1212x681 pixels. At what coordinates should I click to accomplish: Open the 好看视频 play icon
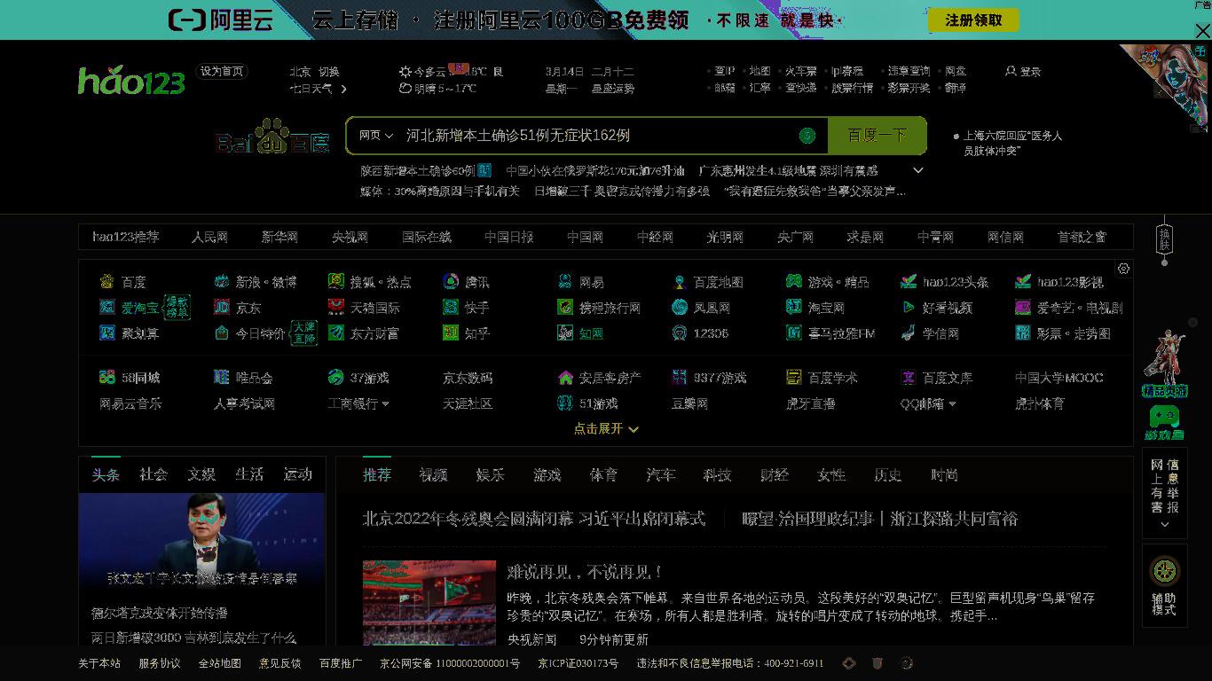[909, 308]
